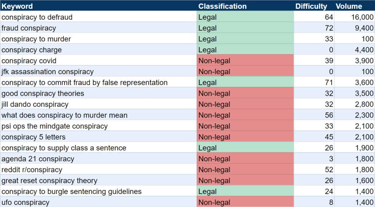
Task: Click the 'jfk assassination conspiracy' cell
Action: tap(98, 72)
